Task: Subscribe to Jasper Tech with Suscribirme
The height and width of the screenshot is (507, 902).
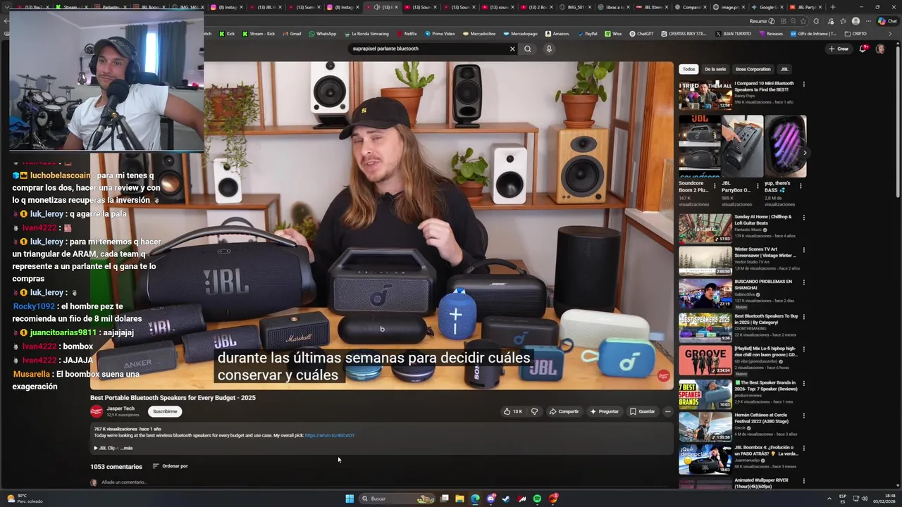Action: (x=165, y=411)
